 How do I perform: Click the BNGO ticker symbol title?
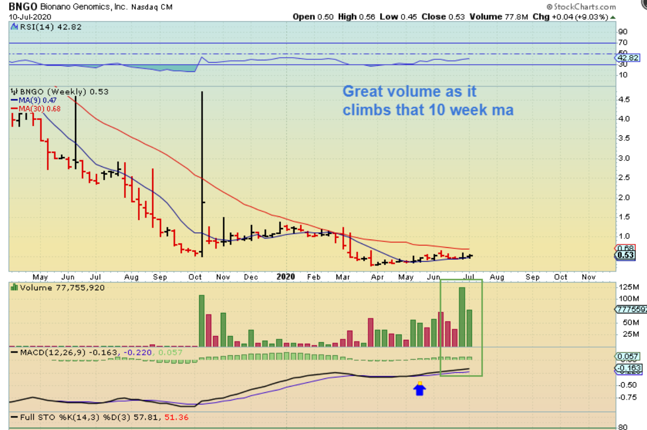pos(20,7)
